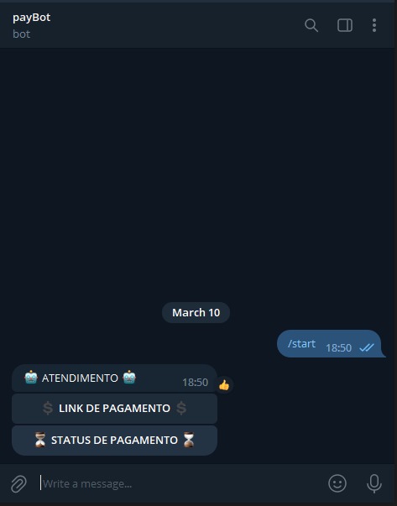The image size is (397, 506).
Task: Click the left robot emoji in ATENDIMENTO message
Action: pyautogui.click(x=31, y=378)
